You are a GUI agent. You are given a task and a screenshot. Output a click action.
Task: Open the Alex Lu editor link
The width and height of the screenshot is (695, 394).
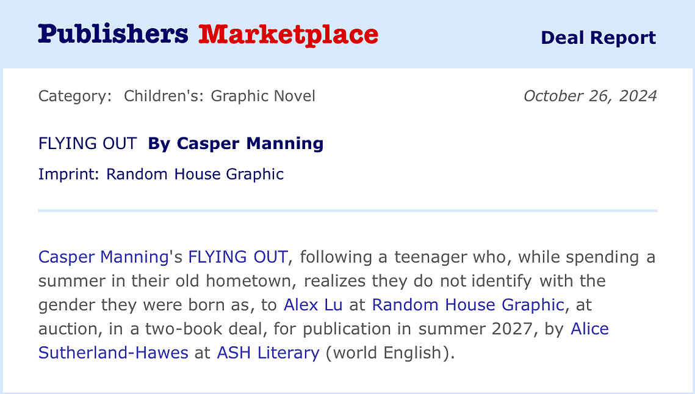[x=313, y=305]
